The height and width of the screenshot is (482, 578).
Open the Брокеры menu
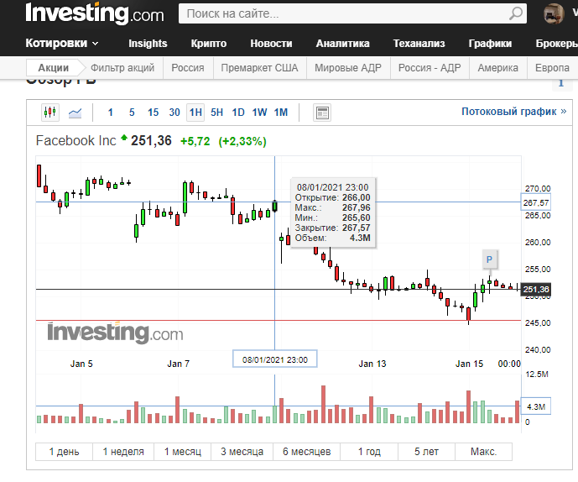[557, 43]
